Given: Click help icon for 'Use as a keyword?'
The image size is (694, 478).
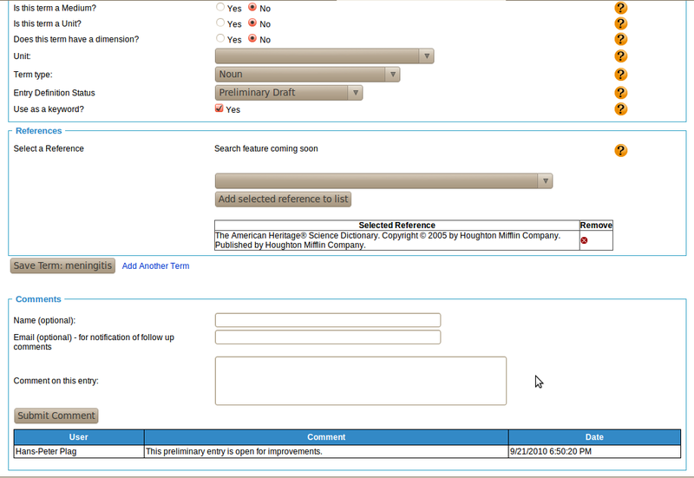Looking at the screenshot, I should [620, 109].
